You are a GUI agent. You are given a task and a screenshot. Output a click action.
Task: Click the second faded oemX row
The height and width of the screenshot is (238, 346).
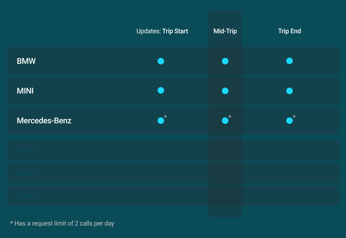(27, 173)
